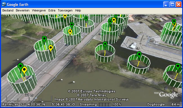Screen dimensions: 183x108
Task: Open the Weergave menu
Action: [39, 10]
